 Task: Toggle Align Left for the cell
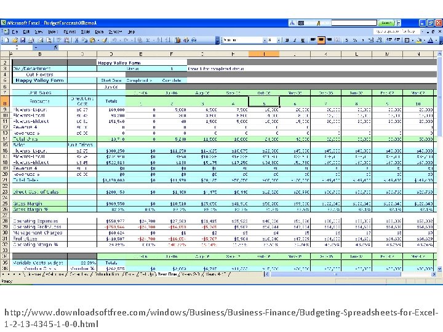pos(313,40)
